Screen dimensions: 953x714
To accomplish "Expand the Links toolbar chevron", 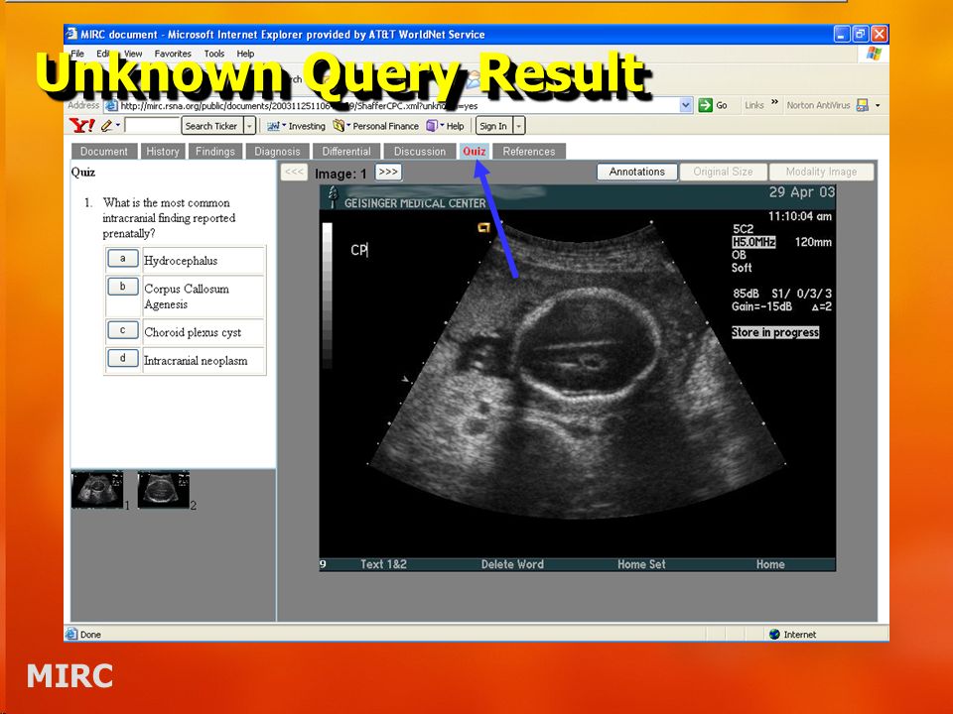I will tap(775, 103).
